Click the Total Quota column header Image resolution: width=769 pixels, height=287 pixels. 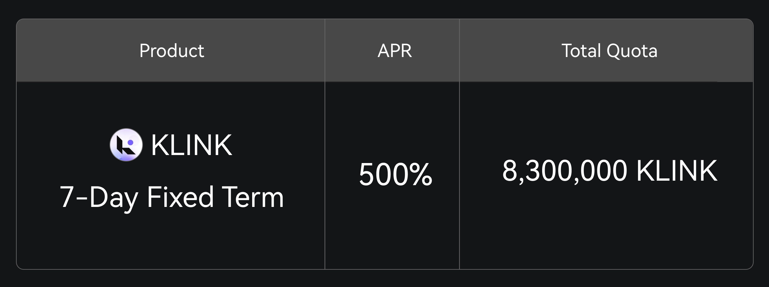[609, 51]
